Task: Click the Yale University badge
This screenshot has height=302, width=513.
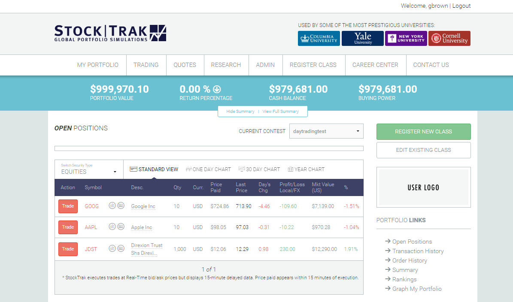Action: point(362,38)
